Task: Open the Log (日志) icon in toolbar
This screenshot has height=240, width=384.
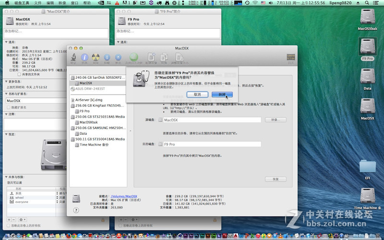Action: pyautogui.click(x=290, y=58)
